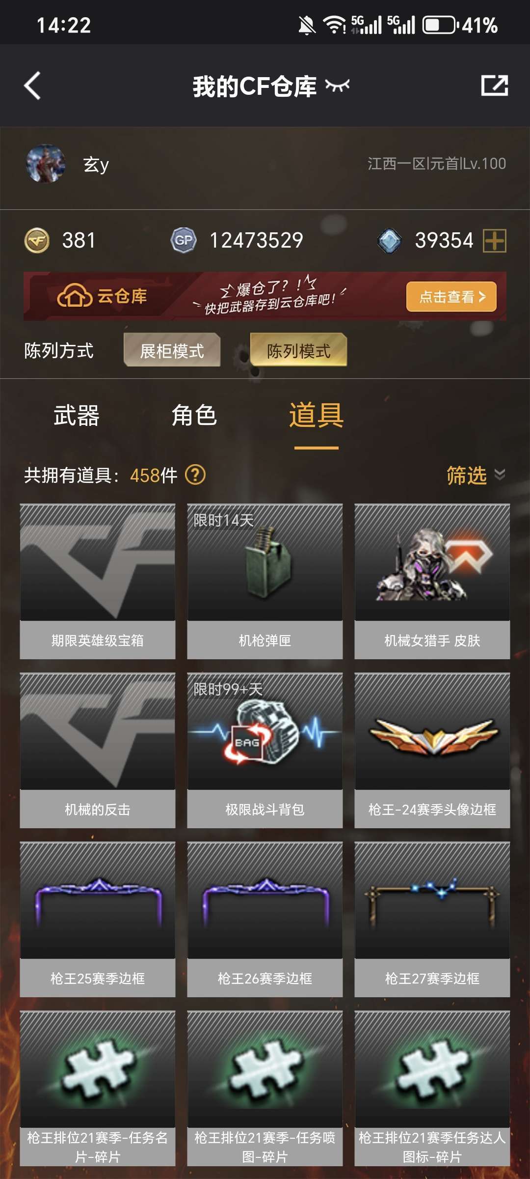
Task: Expand the 筛选 filter dropdown
Action: click(x=475, y=475)
